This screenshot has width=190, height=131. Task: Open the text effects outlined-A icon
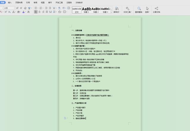(x=13, y=12)
